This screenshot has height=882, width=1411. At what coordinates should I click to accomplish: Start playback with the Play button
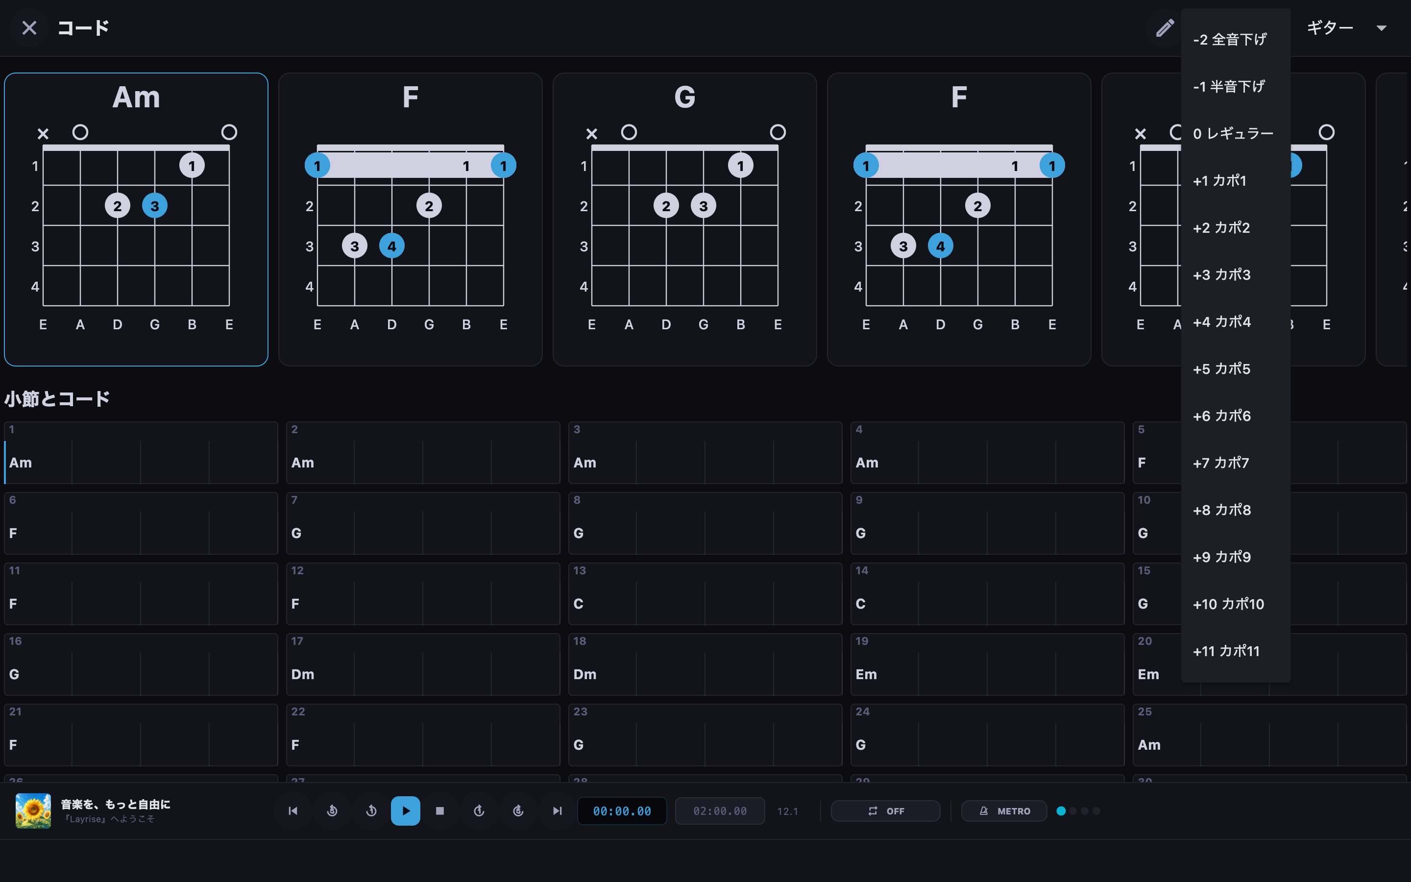[405, 811]
